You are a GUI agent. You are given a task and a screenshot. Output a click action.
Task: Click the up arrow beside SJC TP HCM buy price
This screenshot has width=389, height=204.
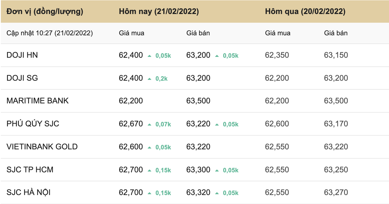(x=150, y=170)
